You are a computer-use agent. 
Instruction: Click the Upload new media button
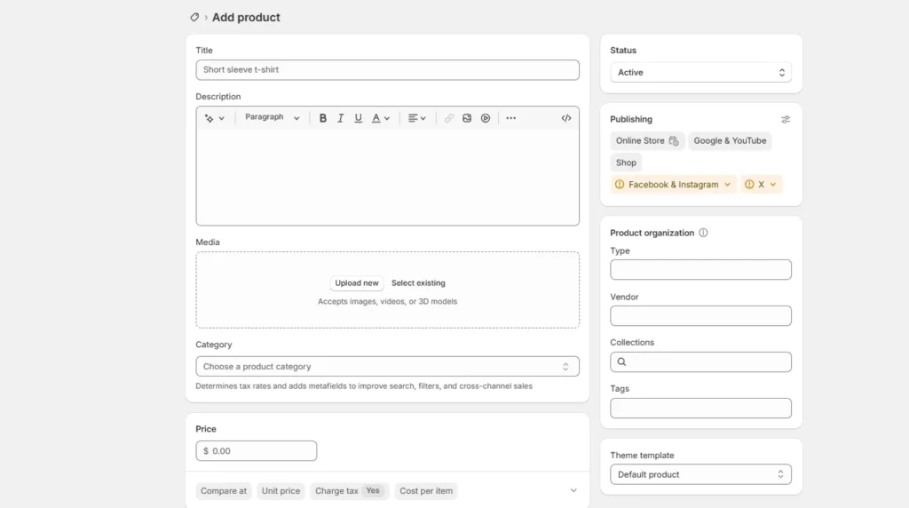(357, 283)
